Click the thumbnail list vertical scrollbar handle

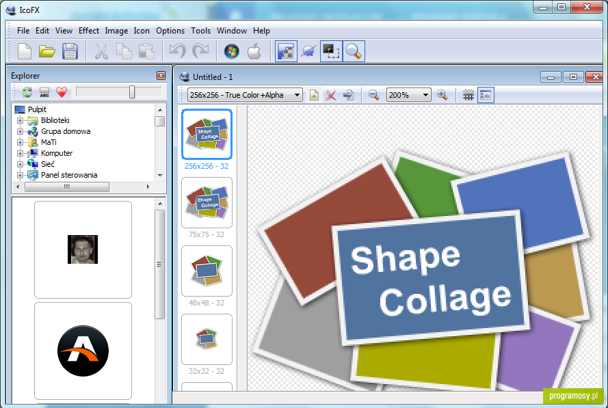tap(159, 264)
